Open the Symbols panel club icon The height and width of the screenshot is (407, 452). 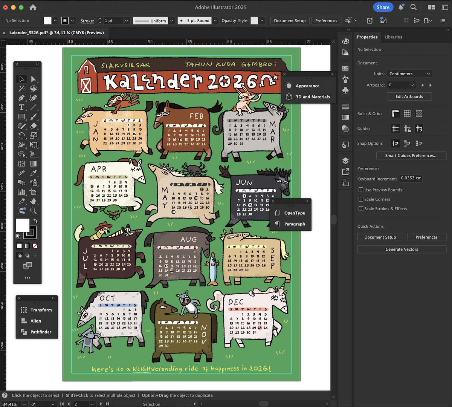click(x=345, y=90)
